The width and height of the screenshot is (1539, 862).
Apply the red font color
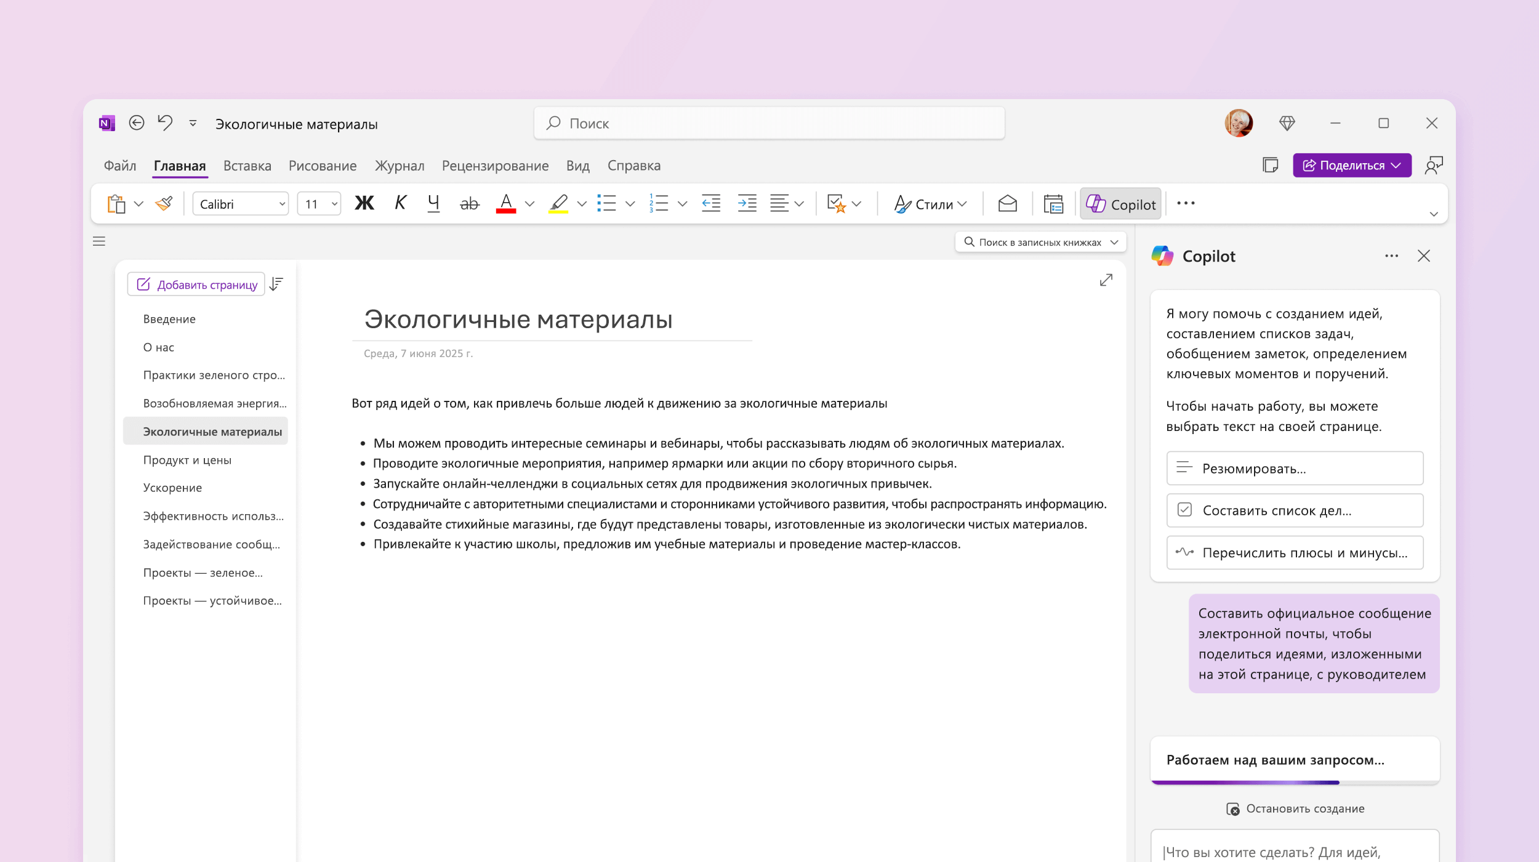coord(506,203)
